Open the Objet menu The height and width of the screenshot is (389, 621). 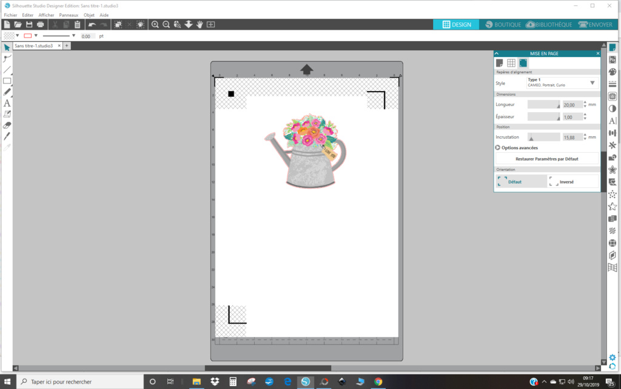coord(89,15)
